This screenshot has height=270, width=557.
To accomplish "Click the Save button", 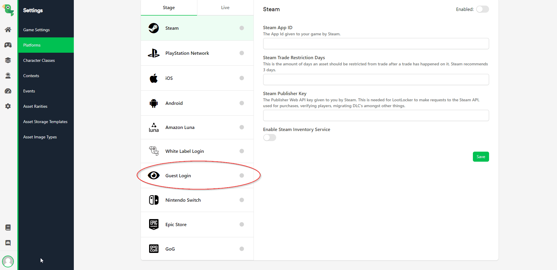I will pos(481,157).
